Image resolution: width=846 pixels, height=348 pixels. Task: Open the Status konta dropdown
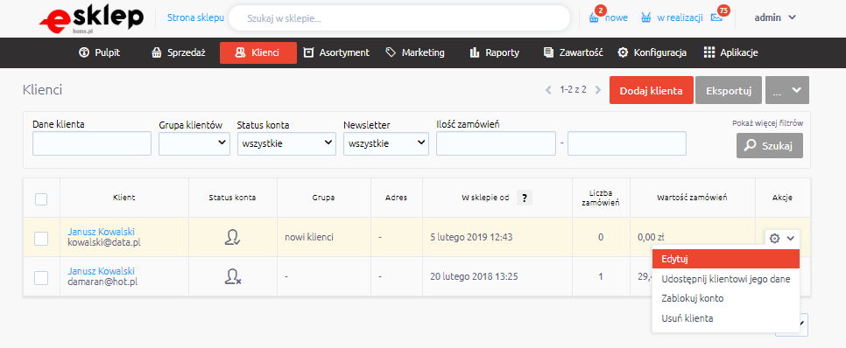pos(286,143)
